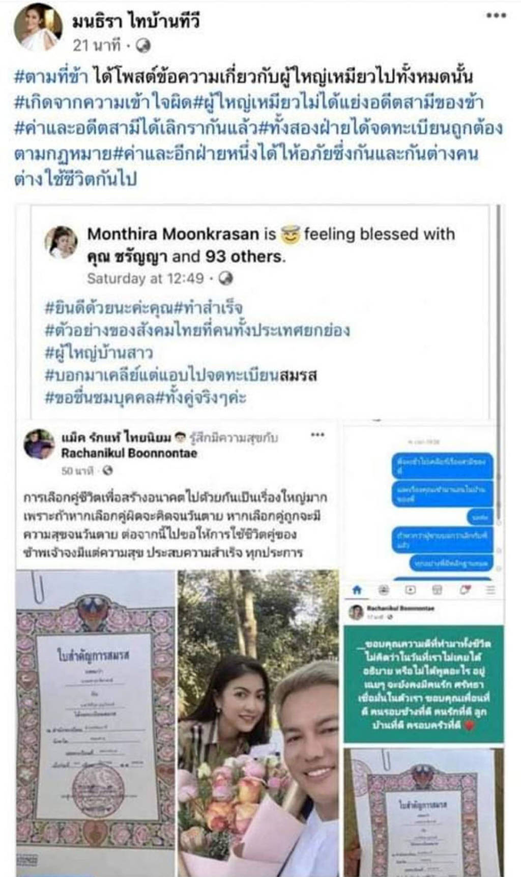Open three-dot menu on แม็ค รักแท้ post
This screenshot has height=877, width=521.
point(317,435)
